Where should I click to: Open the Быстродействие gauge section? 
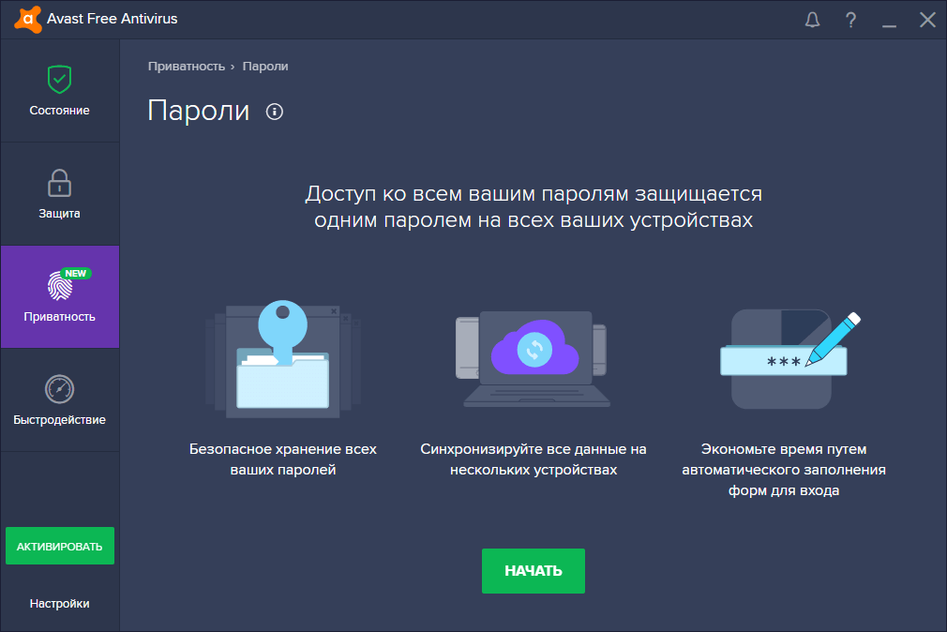pos(60,400)
